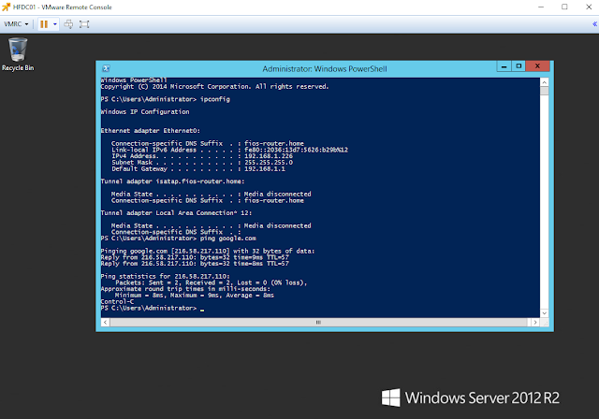This screenshot has width=599, height=419.
Task: Open the VMRC dropdown menu
Action: tap(16, 24)
